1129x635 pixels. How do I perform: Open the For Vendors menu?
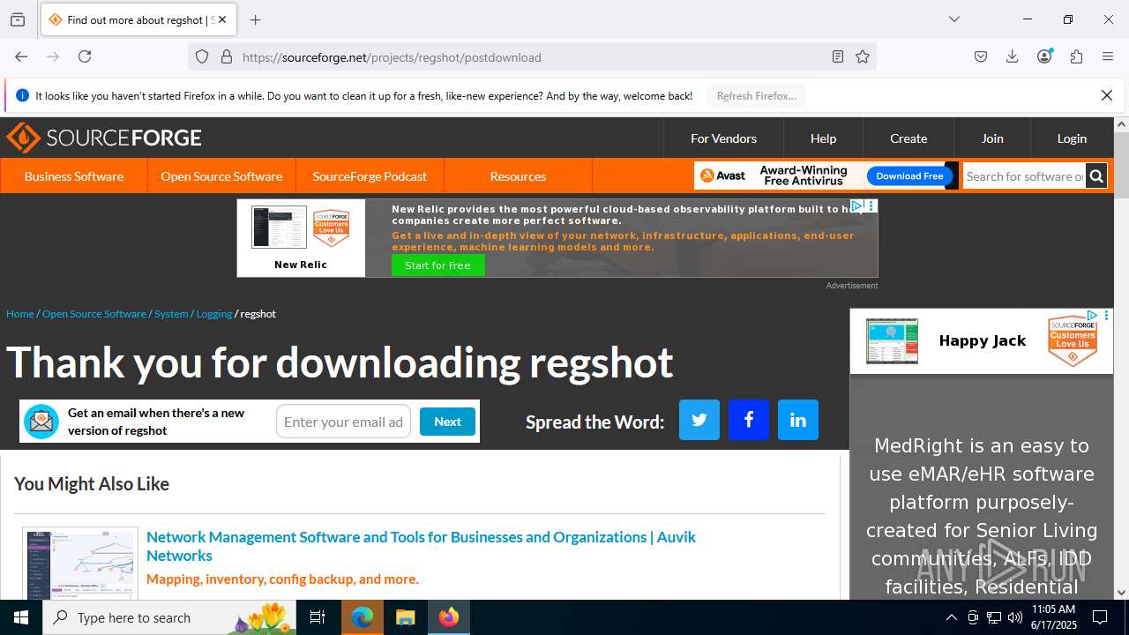pyautogui.click(x=723, y=138)
